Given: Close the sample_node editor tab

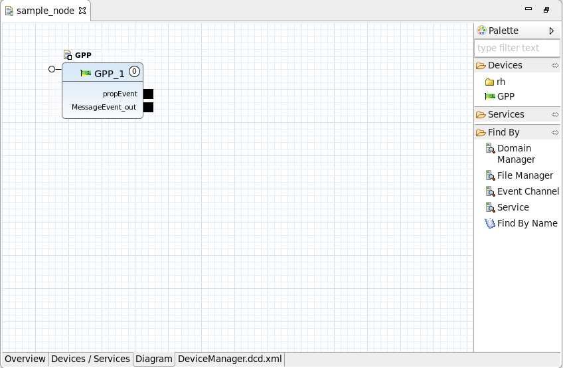Looking at the screenshot, I should [x=82, y=11].
